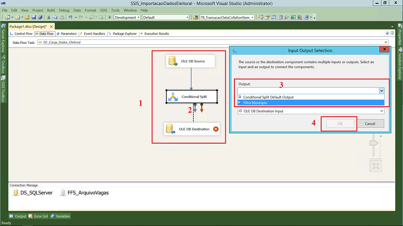Select the Filtra Município output option
Image resolution: width=403 pixels, height=226 pixels.
coord(311,103)
